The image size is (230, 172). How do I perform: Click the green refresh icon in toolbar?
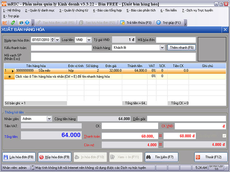coord(13,23)
